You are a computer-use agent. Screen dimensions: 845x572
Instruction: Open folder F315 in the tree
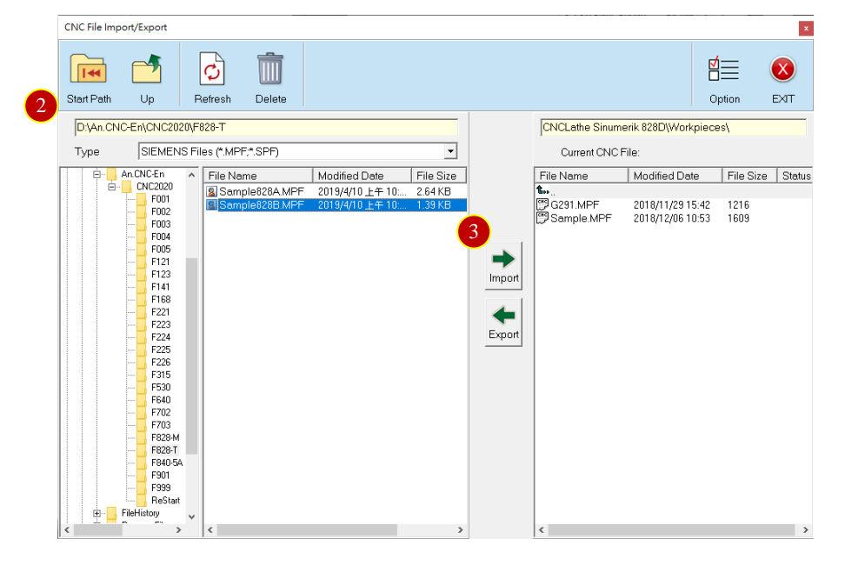coord(160,375)
